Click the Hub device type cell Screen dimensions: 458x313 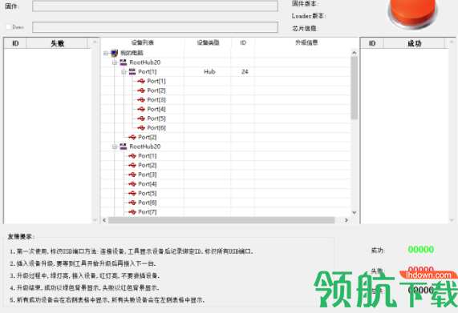click(x=209, y=72)
